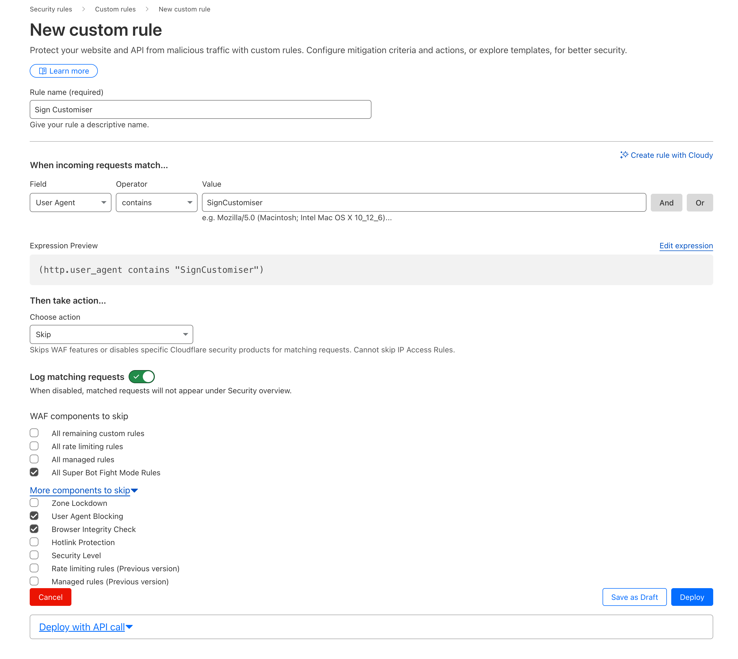Open the Operator dropdown showing contains
This screenshot has height=659, width=738.
coord(156,202)
